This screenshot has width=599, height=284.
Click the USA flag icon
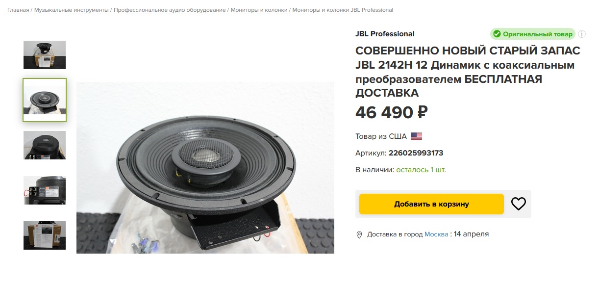tap(416, 136)
